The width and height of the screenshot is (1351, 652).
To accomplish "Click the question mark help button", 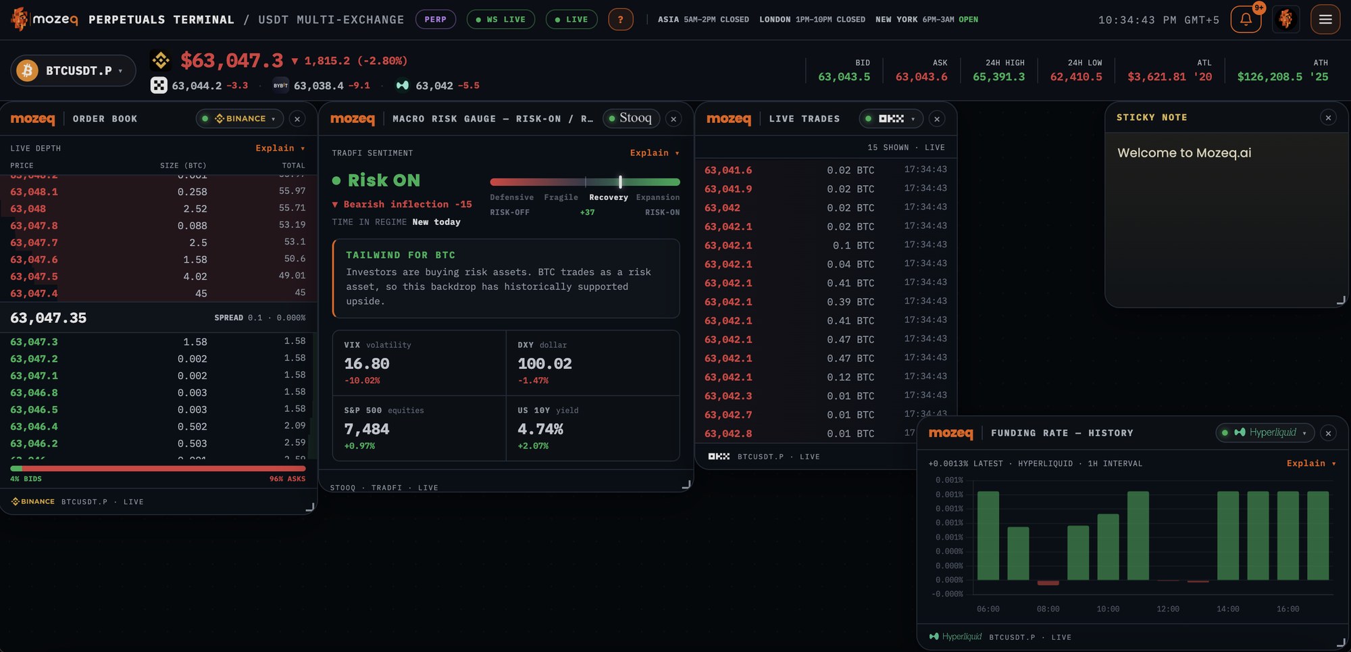I will pyautogui.click(x=620, y=20).
